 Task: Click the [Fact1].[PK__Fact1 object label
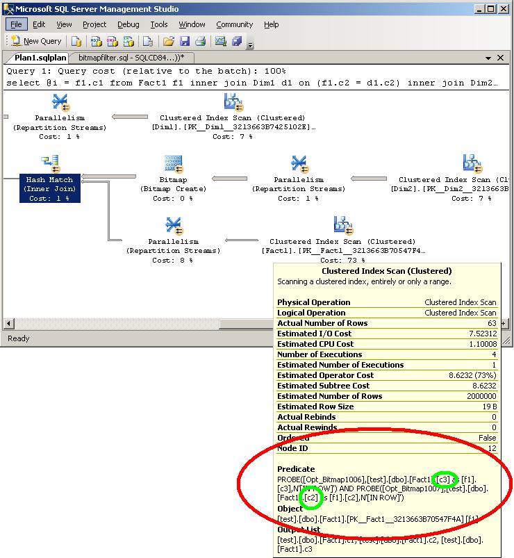343,251
